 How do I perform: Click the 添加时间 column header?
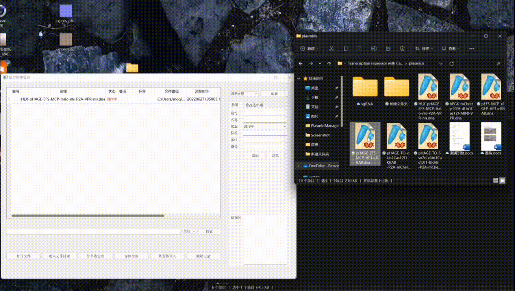(x=202, y=91)
